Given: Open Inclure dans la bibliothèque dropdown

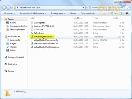Looking at the screenshot, I should 33,13.
